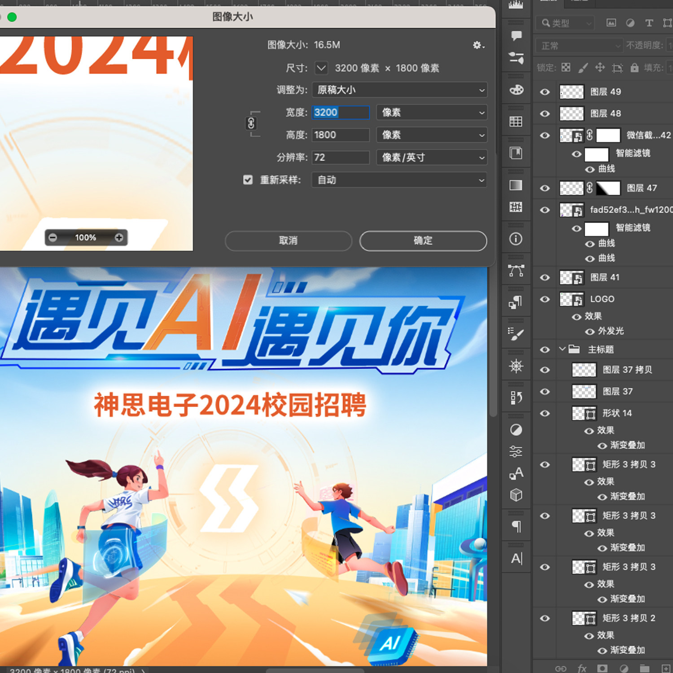
Task: Open the 高度 unit dropdown
Action: click(x=432, y=135)
